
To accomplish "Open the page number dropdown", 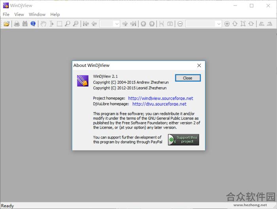I will pos(117,24).
